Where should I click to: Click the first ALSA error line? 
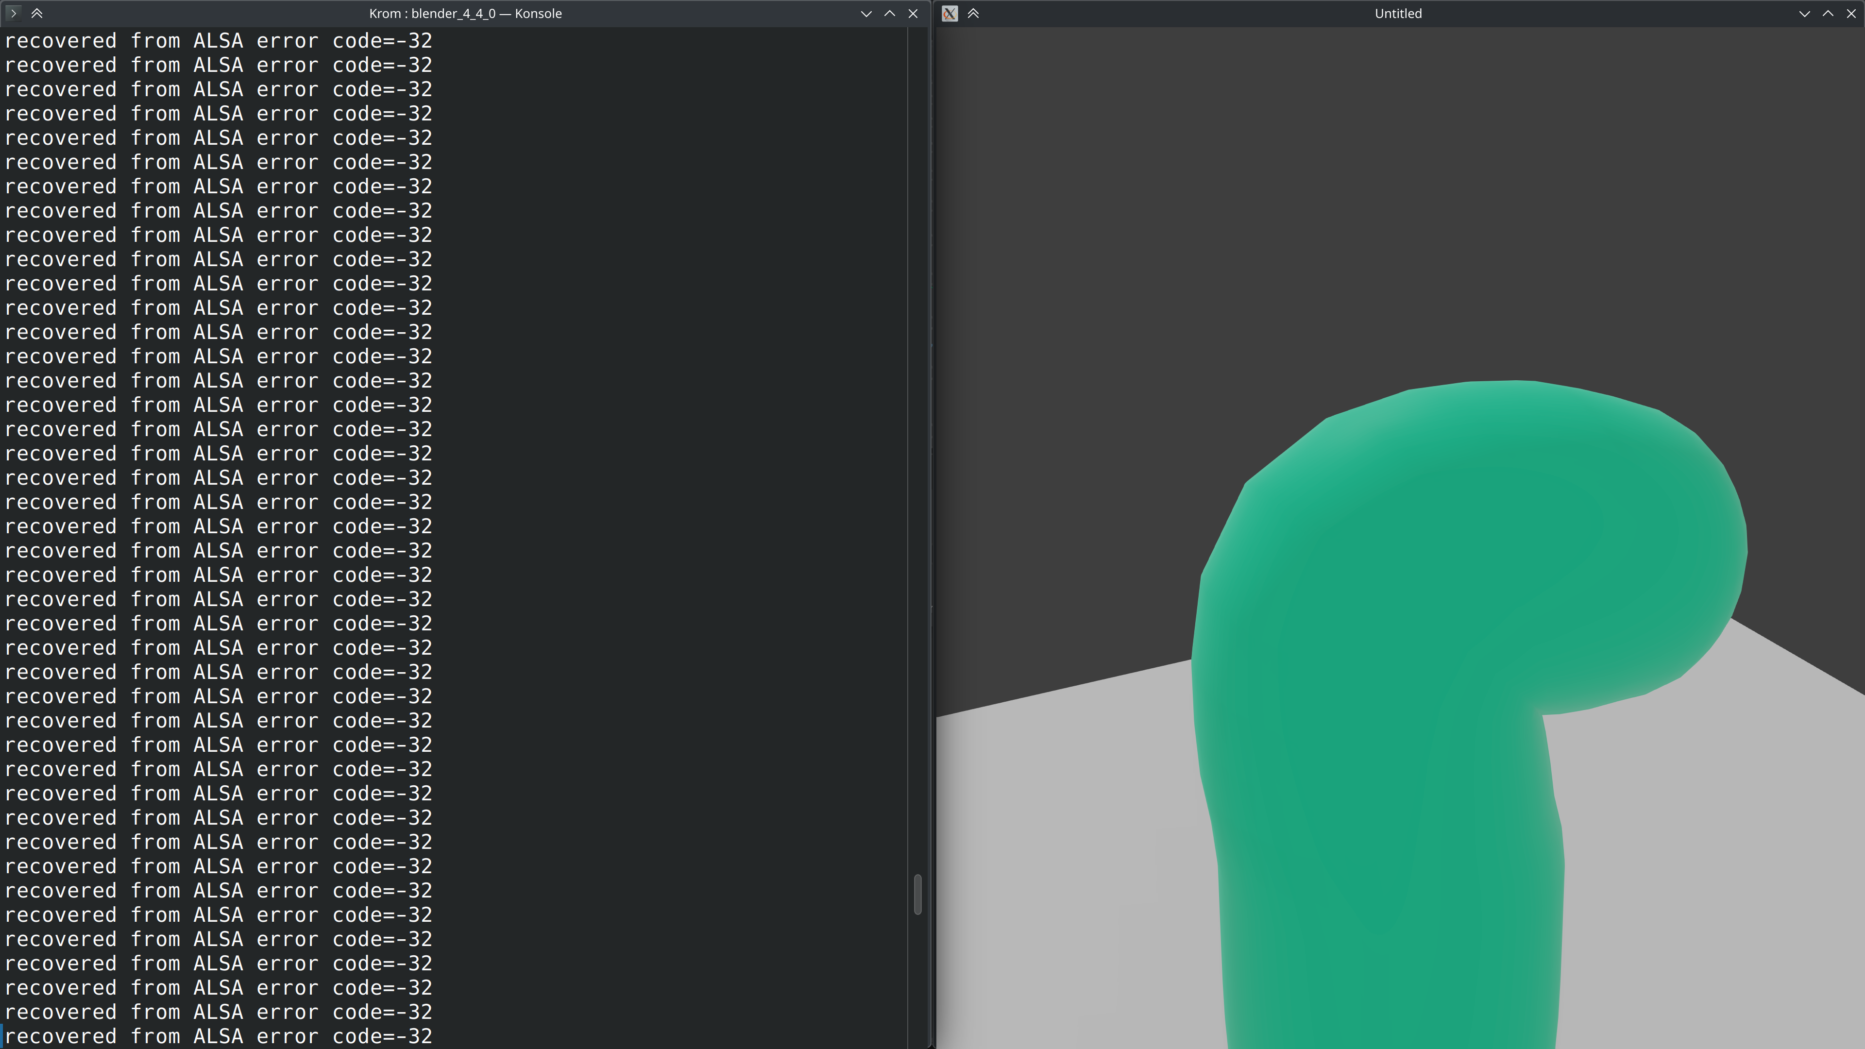[x=218, y=40]
